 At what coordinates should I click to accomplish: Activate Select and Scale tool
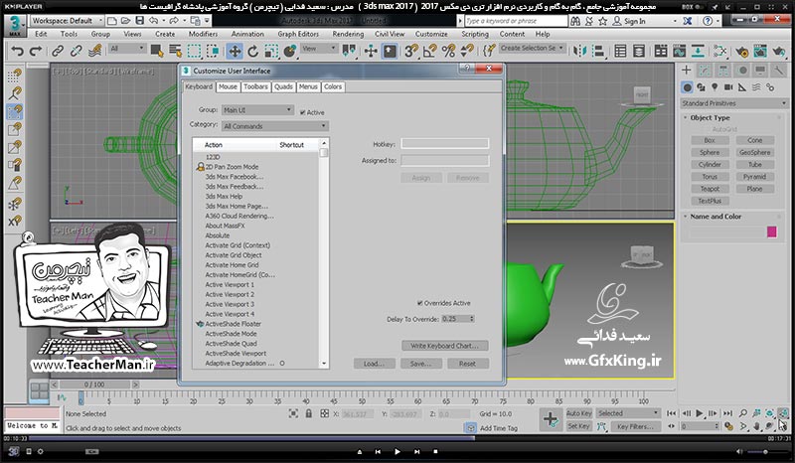[x=271, y=51]
